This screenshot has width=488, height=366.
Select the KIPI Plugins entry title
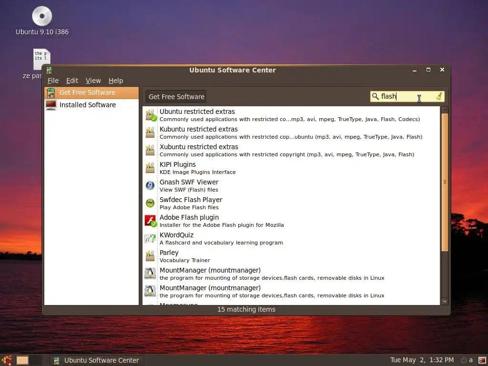178,164
